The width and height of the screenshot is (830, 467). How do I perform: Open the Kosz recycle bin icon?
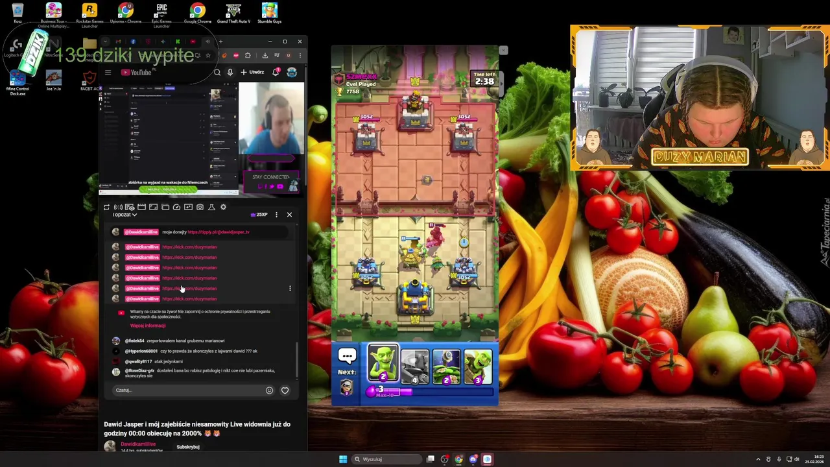point(18,13)
